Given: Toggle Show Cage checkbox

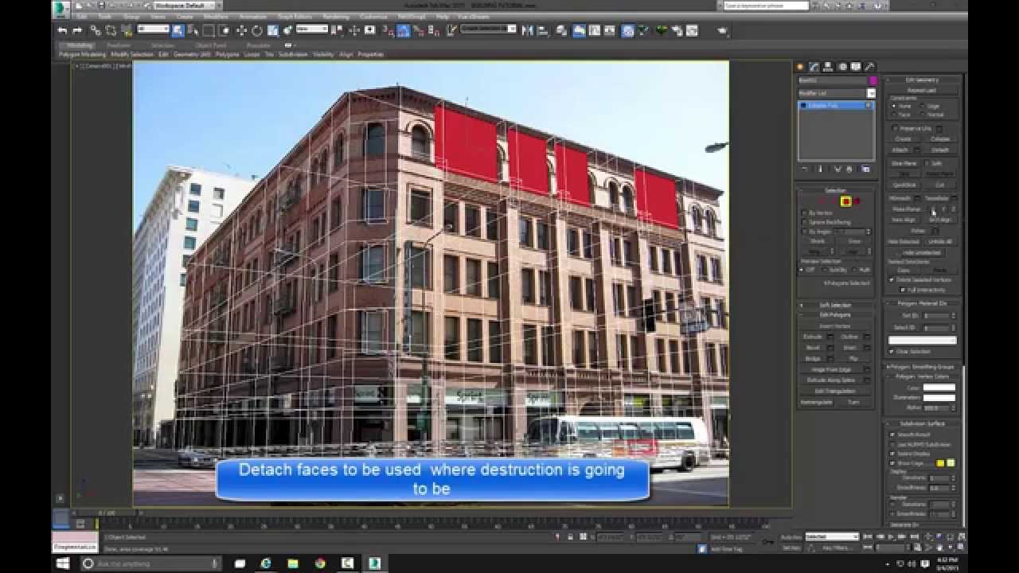Looking at the screenshot, I should [892, 463].
